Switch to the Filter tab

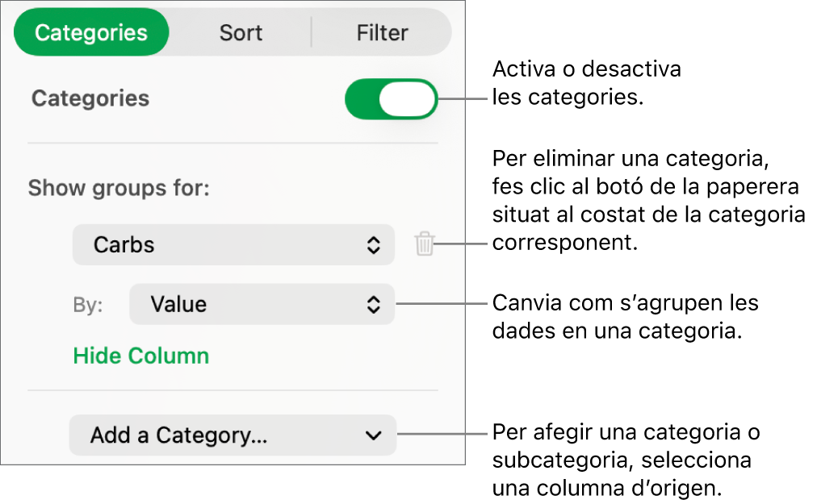point(382,32)
